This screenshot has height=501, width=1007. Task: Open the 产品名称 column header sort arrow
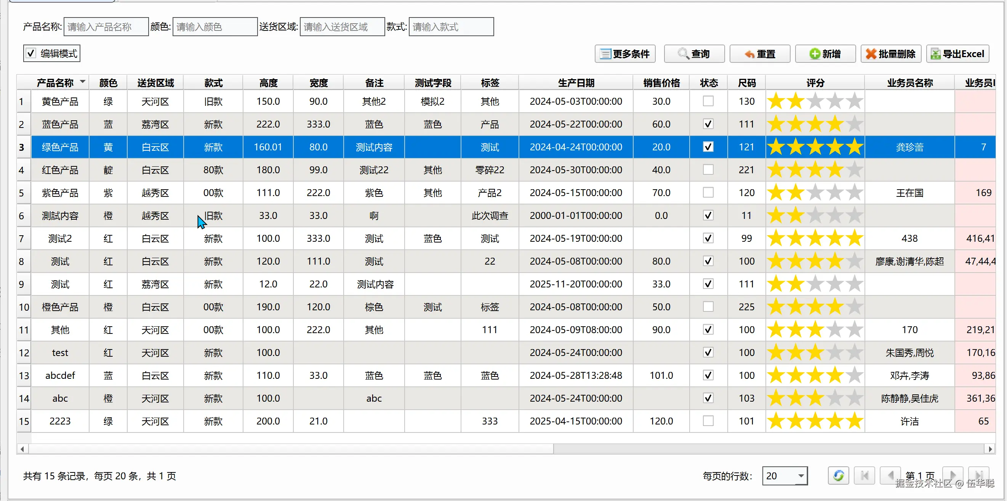click(x=82, y=82)
